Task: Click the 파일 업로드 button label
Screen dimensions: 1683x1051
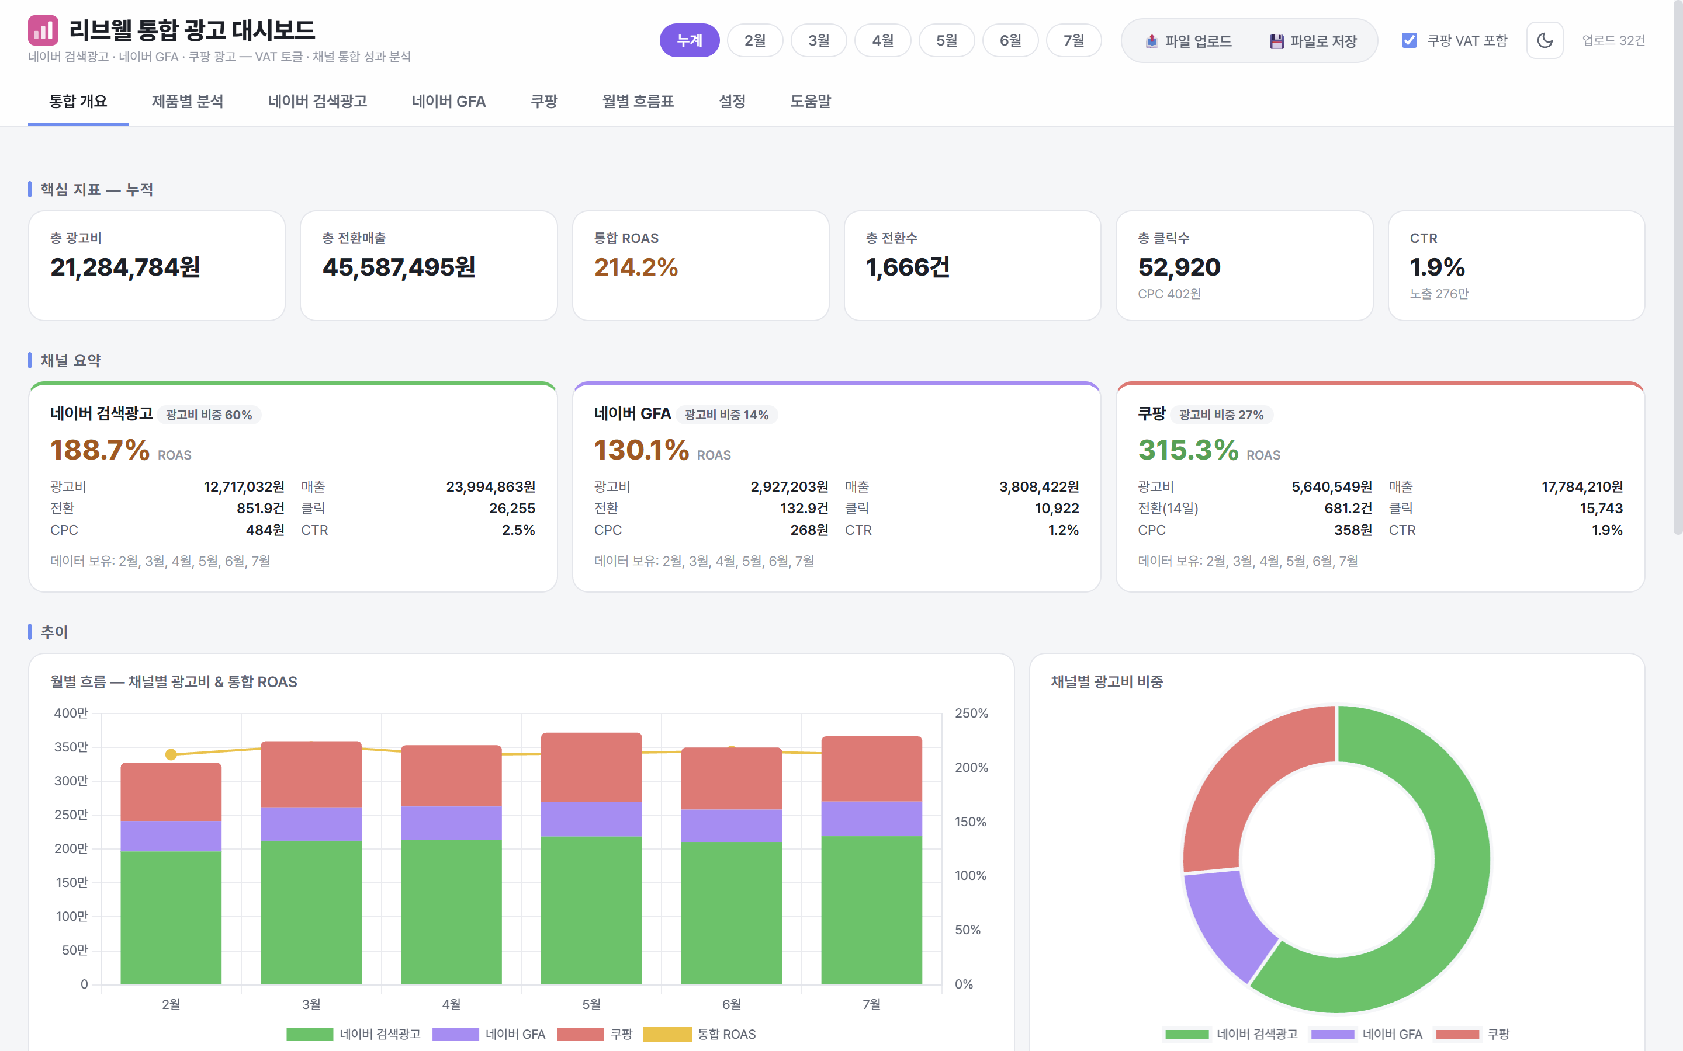Action: (1199, 41)
